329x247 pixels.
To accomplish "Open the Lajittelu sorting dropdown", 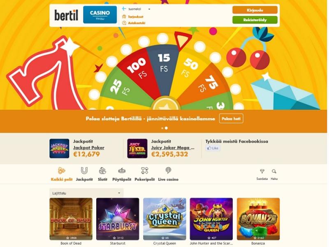I will coord(86,193).
